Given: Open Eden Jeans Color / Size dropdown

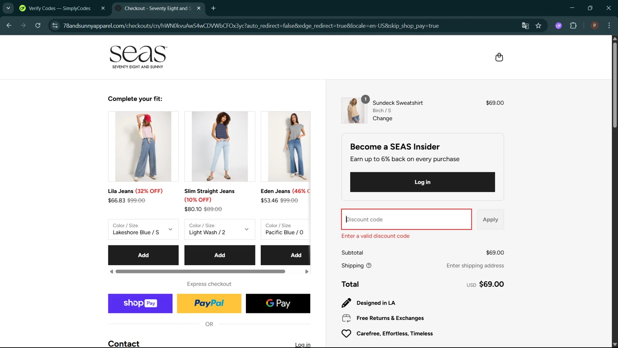Looking at the screenshot, I should tap(286, 229).
